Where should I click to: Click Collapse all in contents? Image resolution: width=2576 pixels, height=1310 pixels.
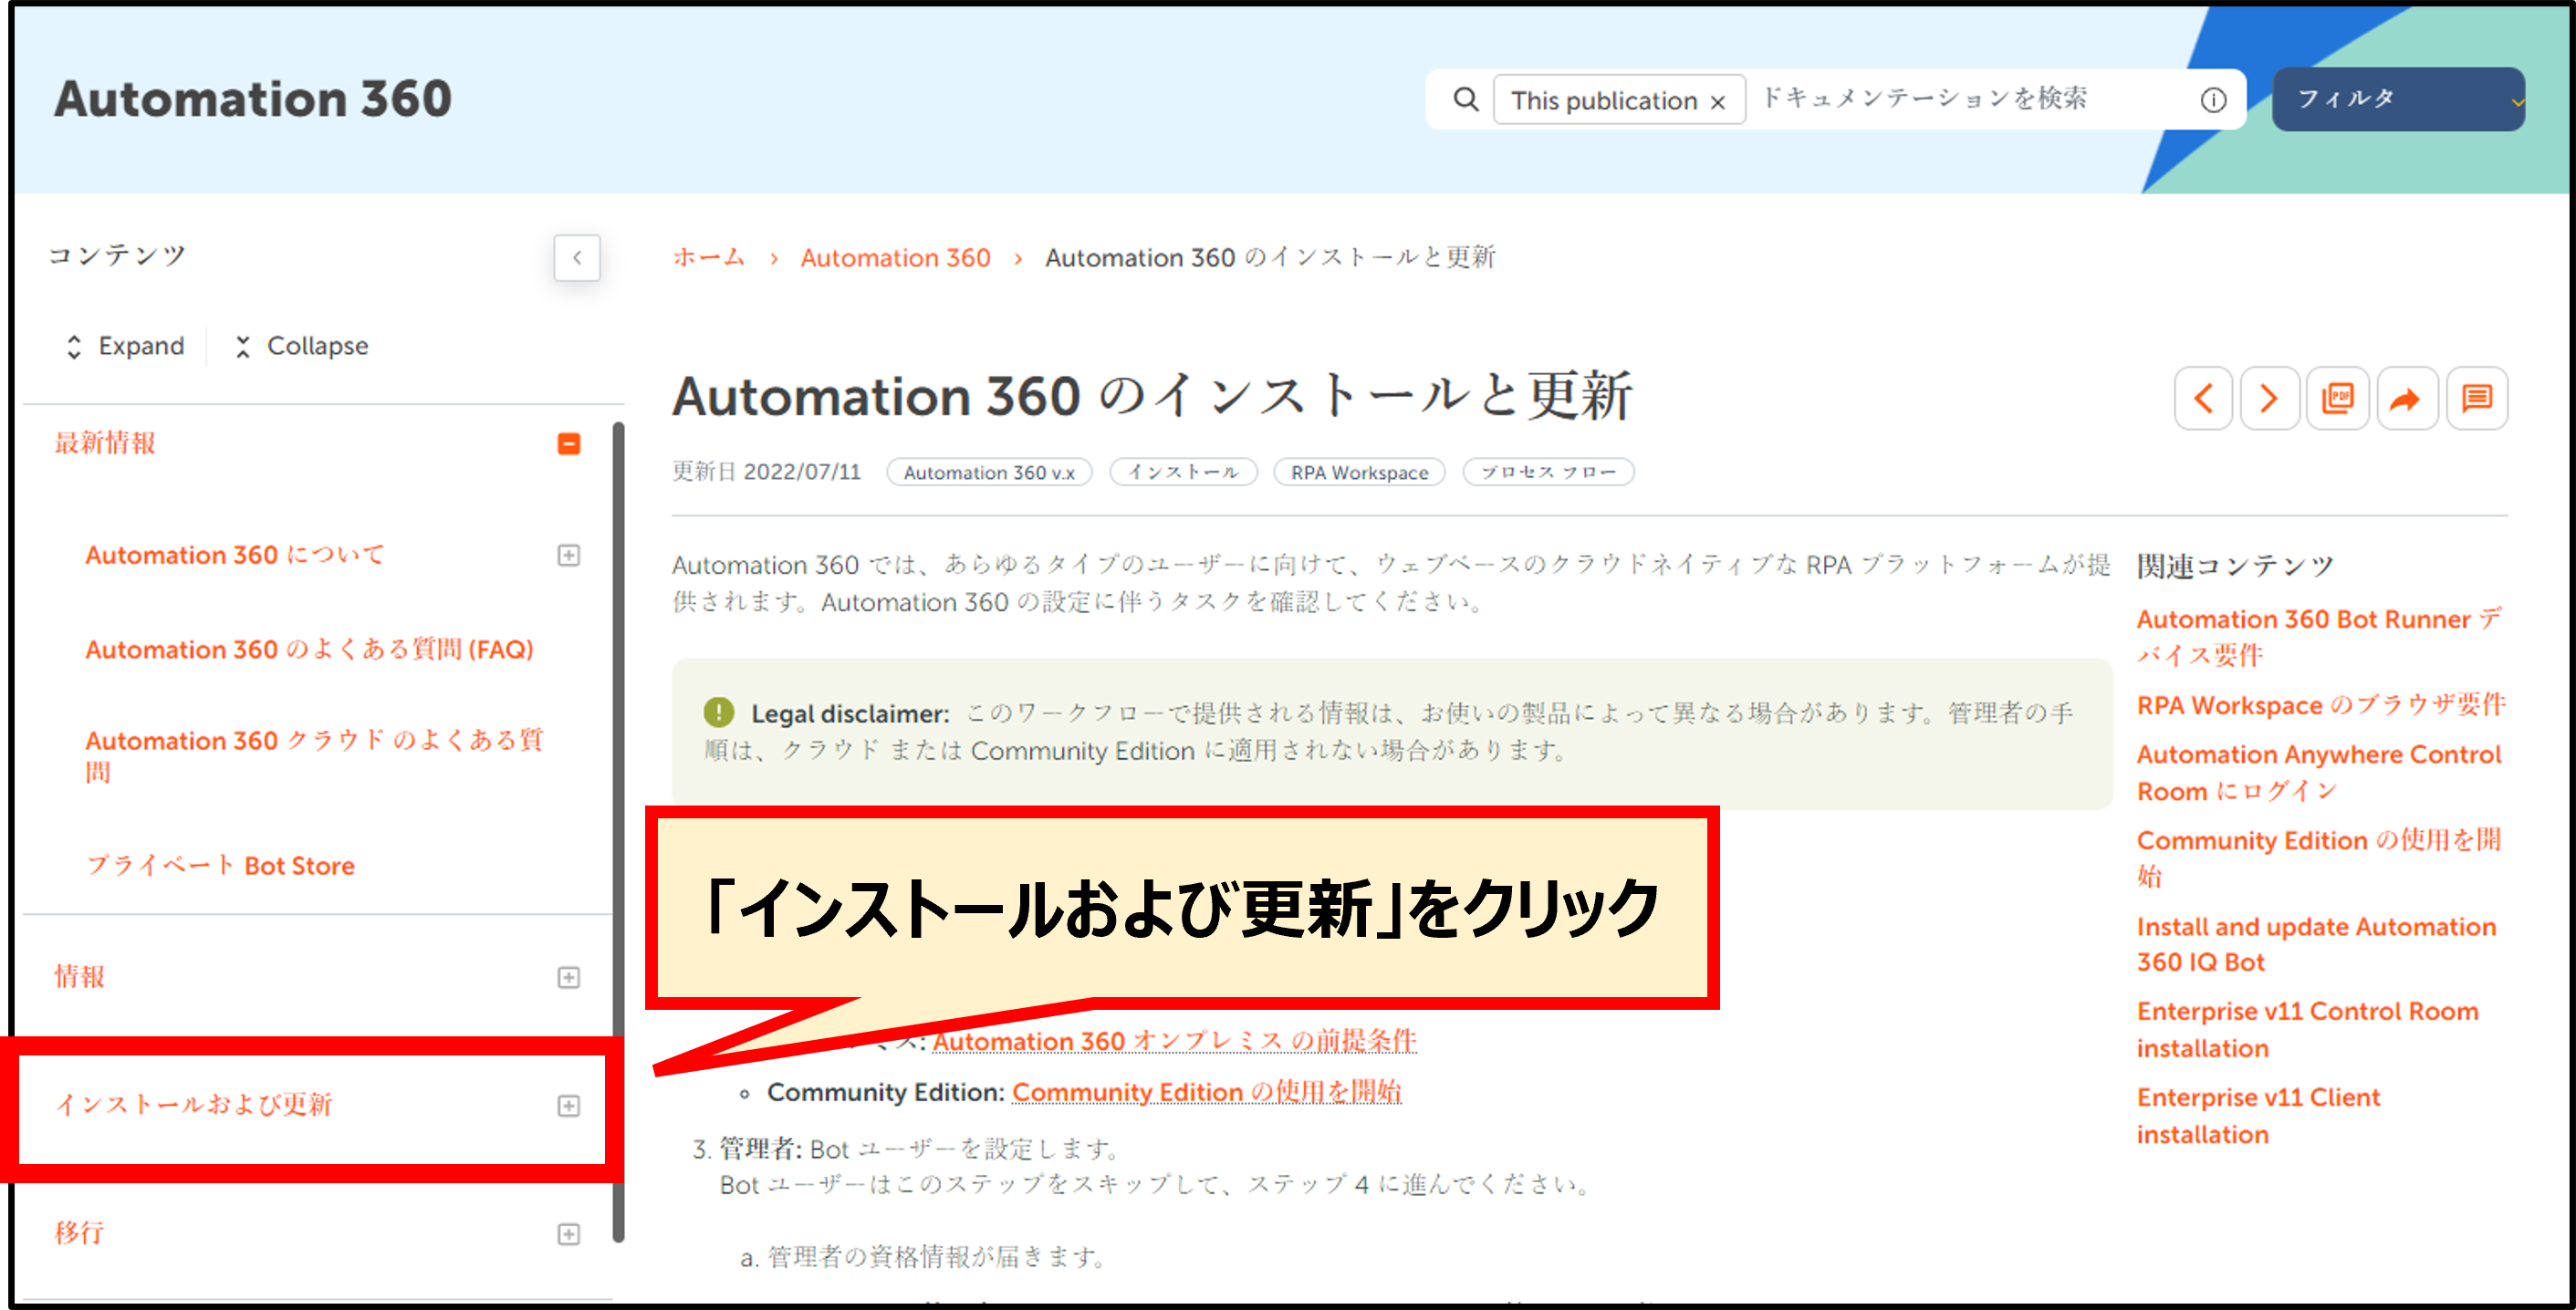tap(302, 346)
